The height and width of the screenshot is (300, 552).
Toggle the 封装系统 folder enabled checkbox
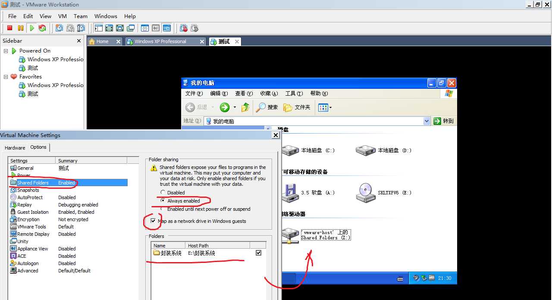(x=258, y=253)
